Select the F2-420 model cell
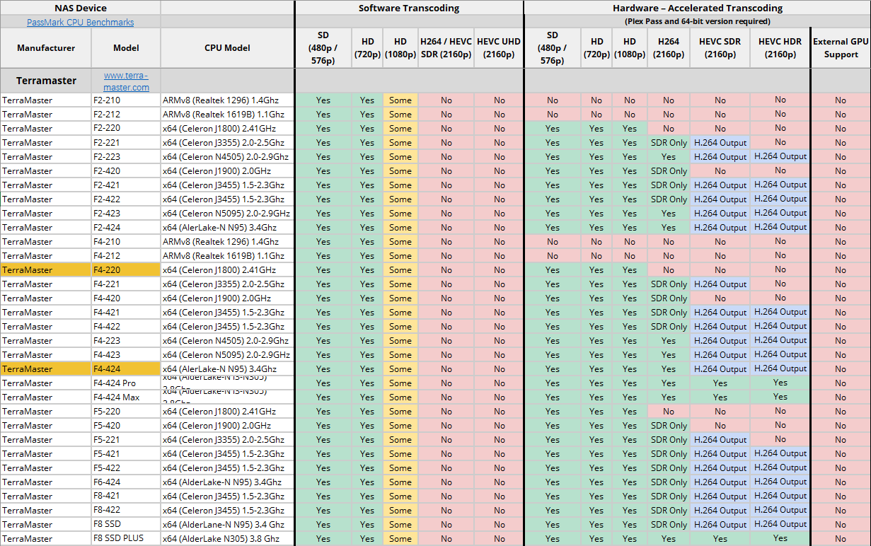 pos(126,170)
